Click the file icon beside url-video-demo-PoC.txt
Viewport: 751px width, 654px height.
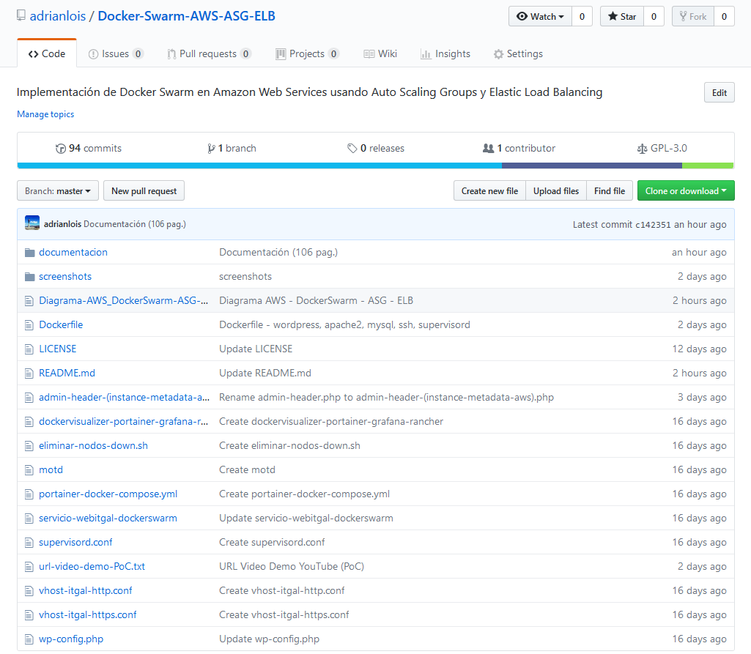29,567
